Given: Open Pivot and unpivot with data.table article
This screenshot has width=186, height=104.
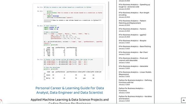Looking at the screenshot, I should [133, 59].
